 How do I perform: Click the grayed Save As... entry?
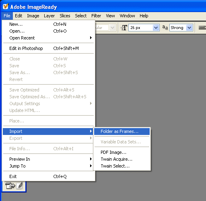click(48, 73)
